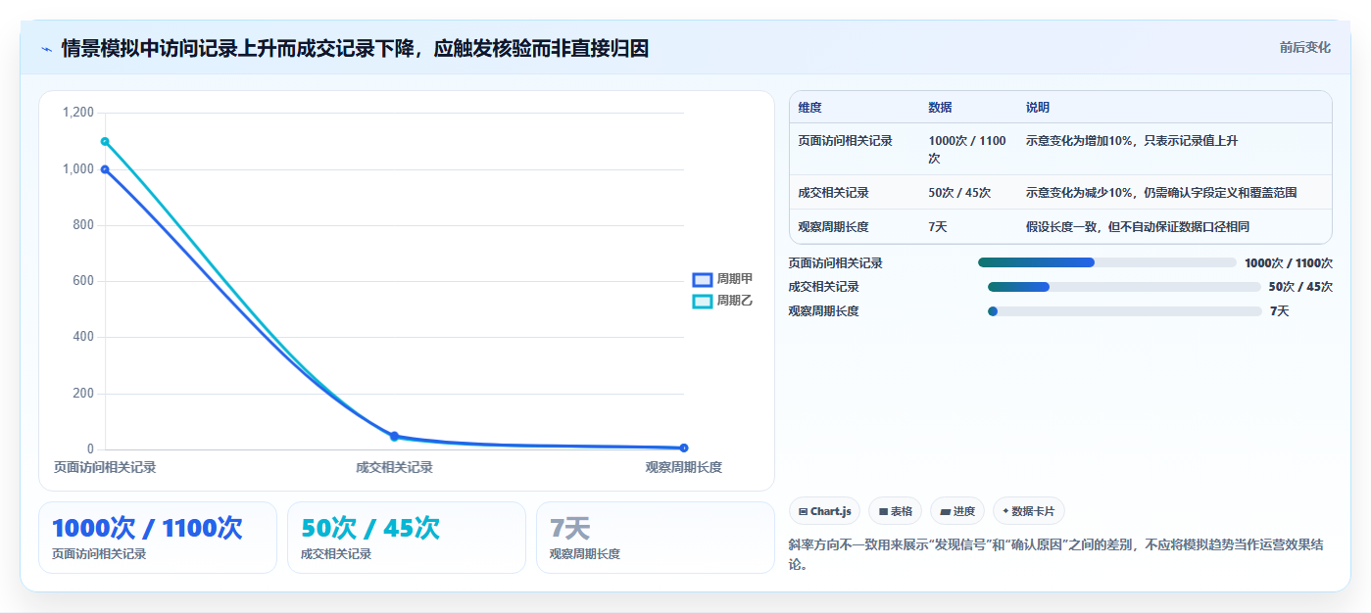
Task: Click the progress value 1000次 / 1100次
Action: 1289,263
